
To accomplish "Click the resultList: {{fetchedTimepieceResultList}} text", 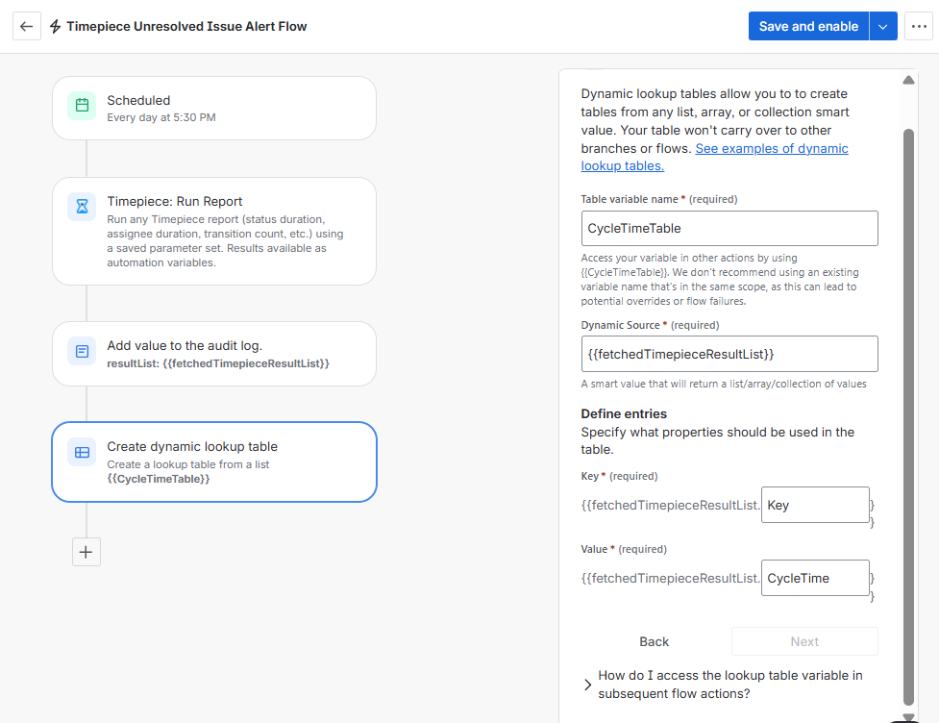I will tap(218, 363).
